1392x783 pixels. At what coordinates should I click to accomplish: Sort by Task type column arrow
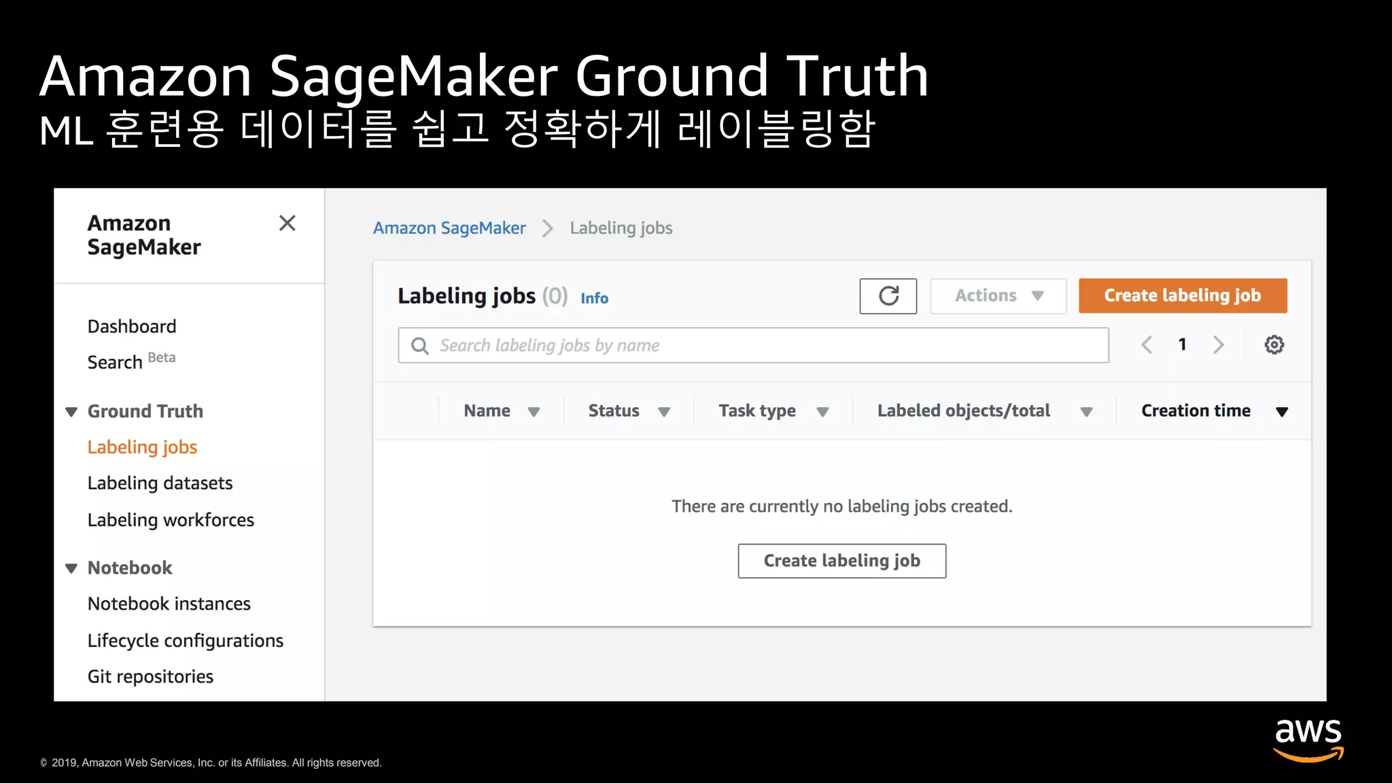822,412
